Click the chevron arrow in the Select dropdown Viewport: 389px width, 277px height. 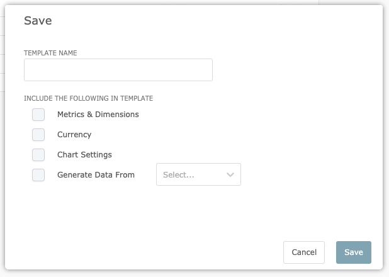230,175
